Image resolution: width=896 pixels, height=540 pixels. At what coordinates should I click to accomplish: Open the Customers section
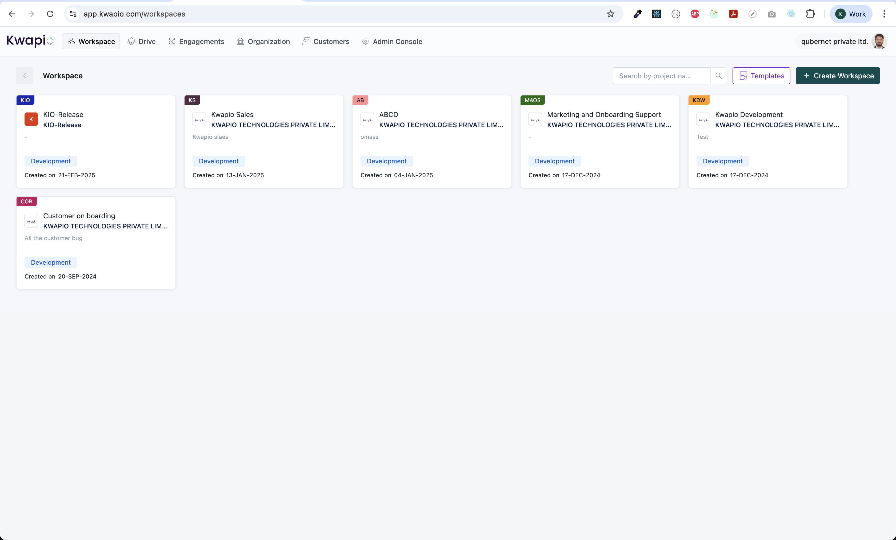[326, 41]
